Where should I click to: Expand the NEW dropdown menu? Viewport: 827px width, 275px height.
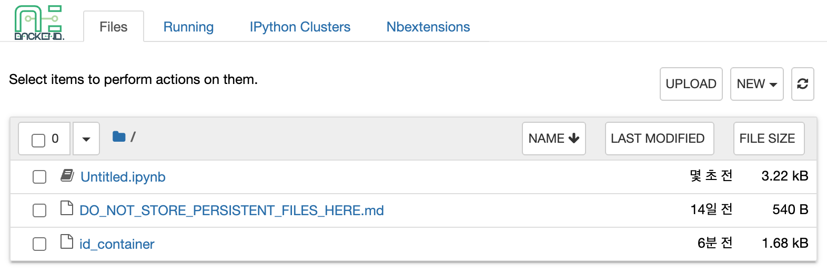pyautogui.click(x=757, y=84)
